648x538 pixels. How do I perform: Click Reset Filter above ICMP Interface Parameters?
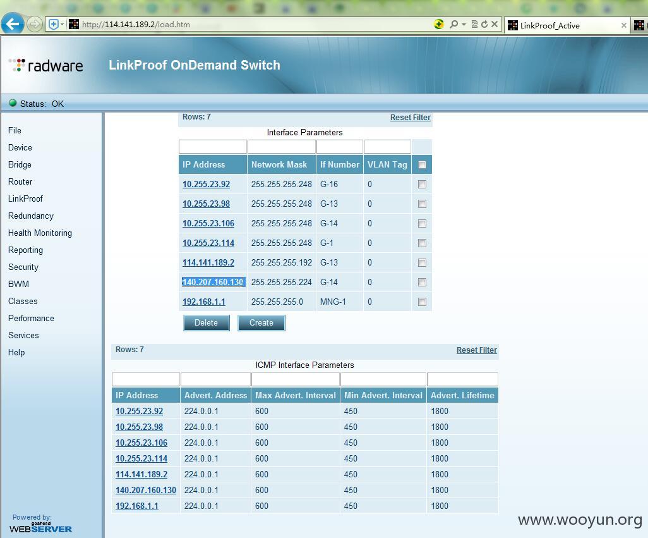pyautogui.click(x=476, y=350)
